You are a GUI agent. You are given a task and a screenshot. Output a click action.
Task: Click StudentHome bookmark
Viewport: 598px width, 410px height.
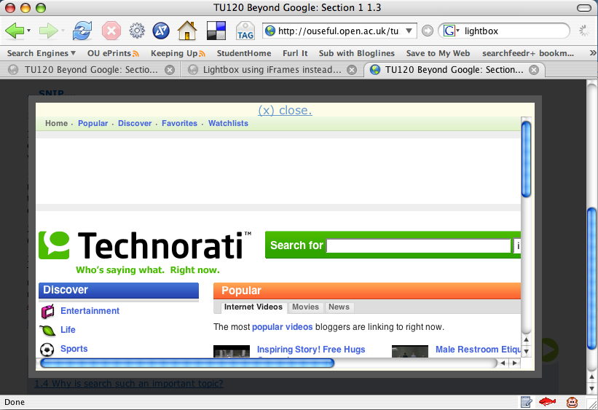(x=244, y=53)
